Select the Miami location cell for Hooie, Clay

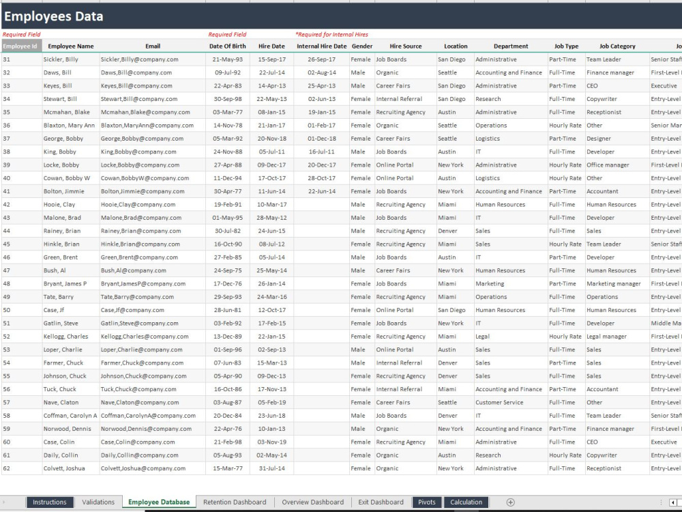click(455, 204)
